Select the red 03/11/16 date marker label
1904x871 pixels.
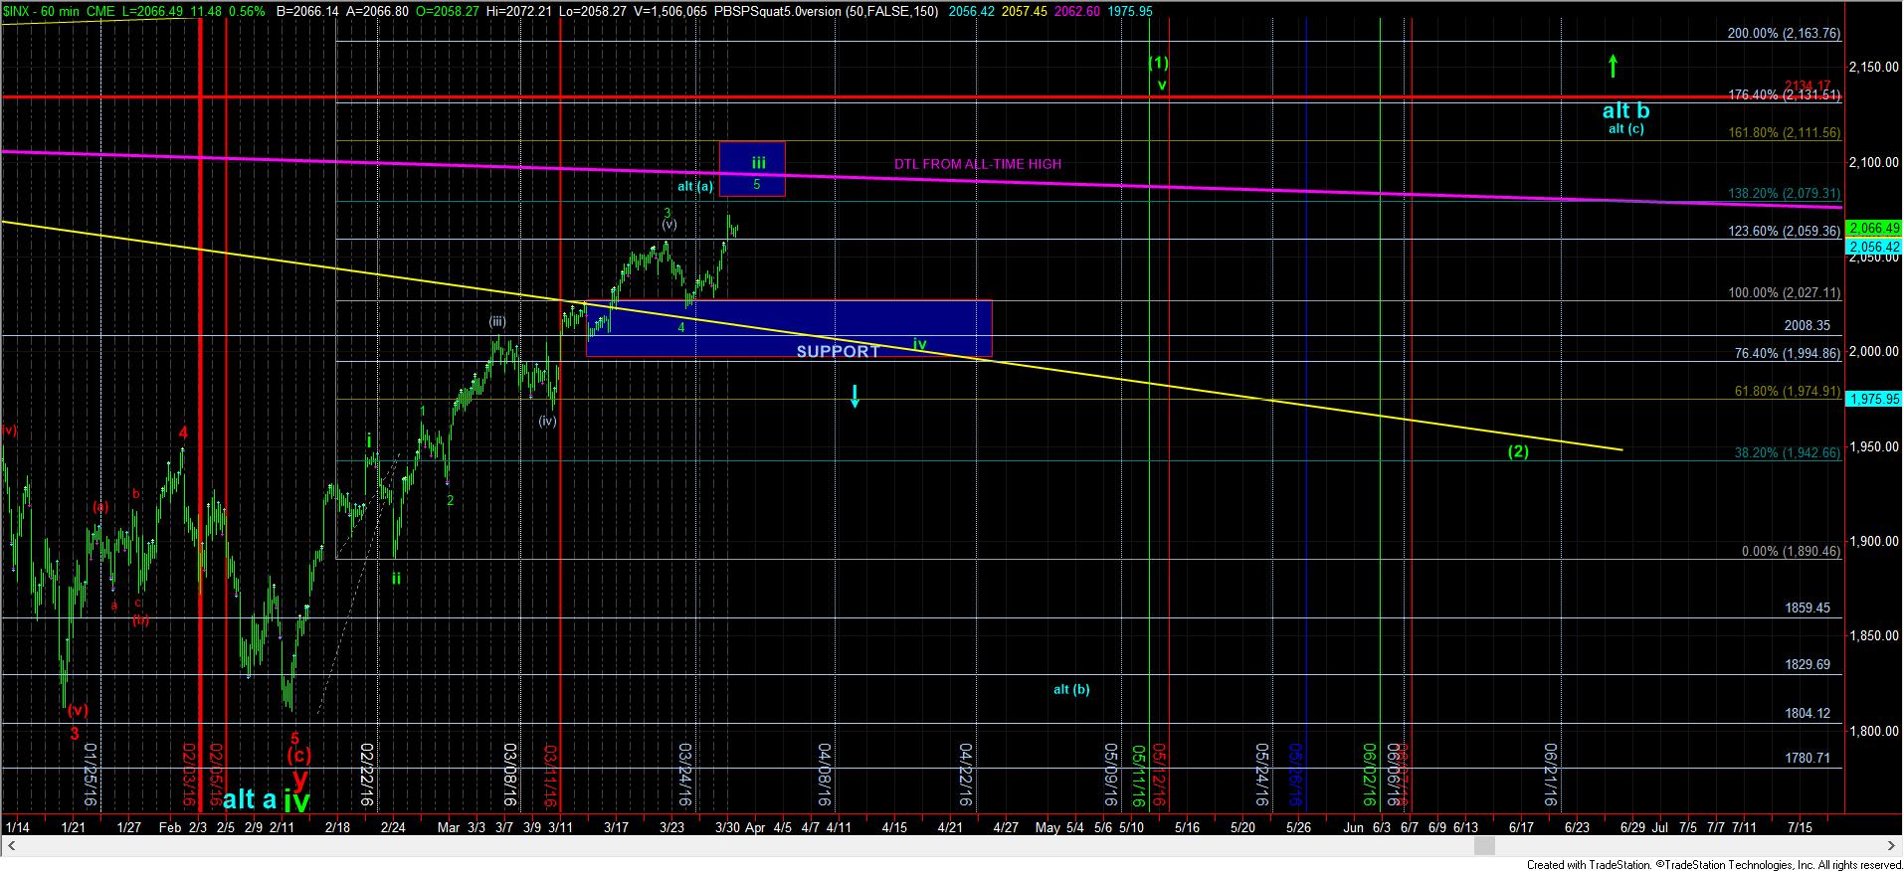click(x=552, y=775)
